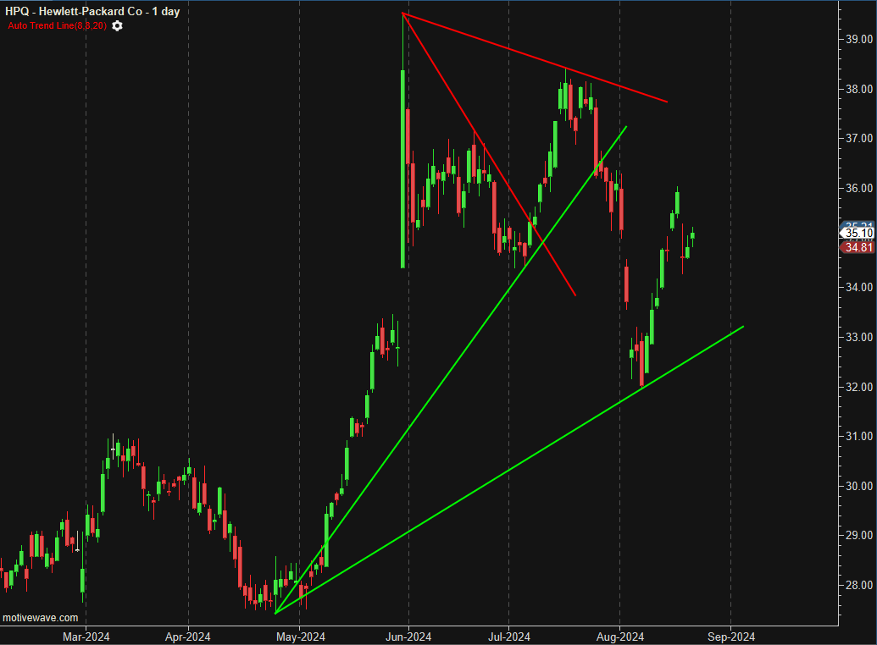Click the Apr-2024 time axis label
Screen dimensions: 877x645
[x=187, y=637]
